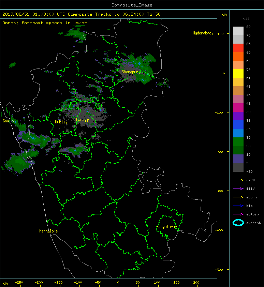The image size is (264, 287).
Task: Click the bip blue arrow legend icon
Action: [x=238, y=206]
